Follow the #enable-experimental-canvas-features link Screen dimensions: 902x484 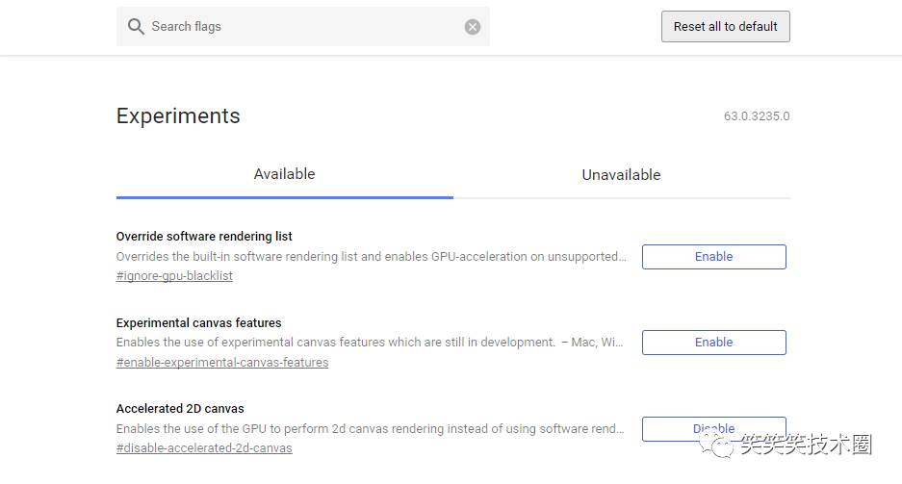click(222, 363)
